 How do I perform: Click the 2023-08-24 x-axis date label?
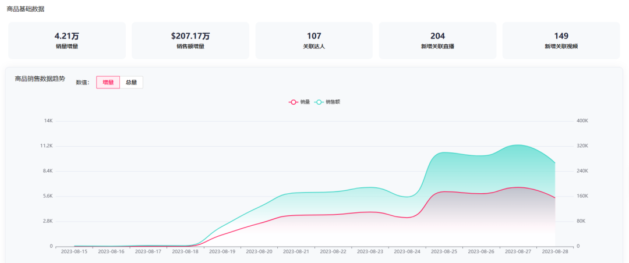pyautogui.click(x=407, y=251)
